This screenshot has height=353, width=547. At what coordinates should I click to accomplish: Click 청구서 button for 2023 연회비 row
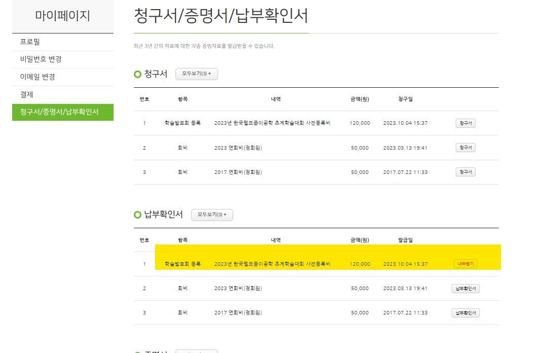tap(465, 148)
